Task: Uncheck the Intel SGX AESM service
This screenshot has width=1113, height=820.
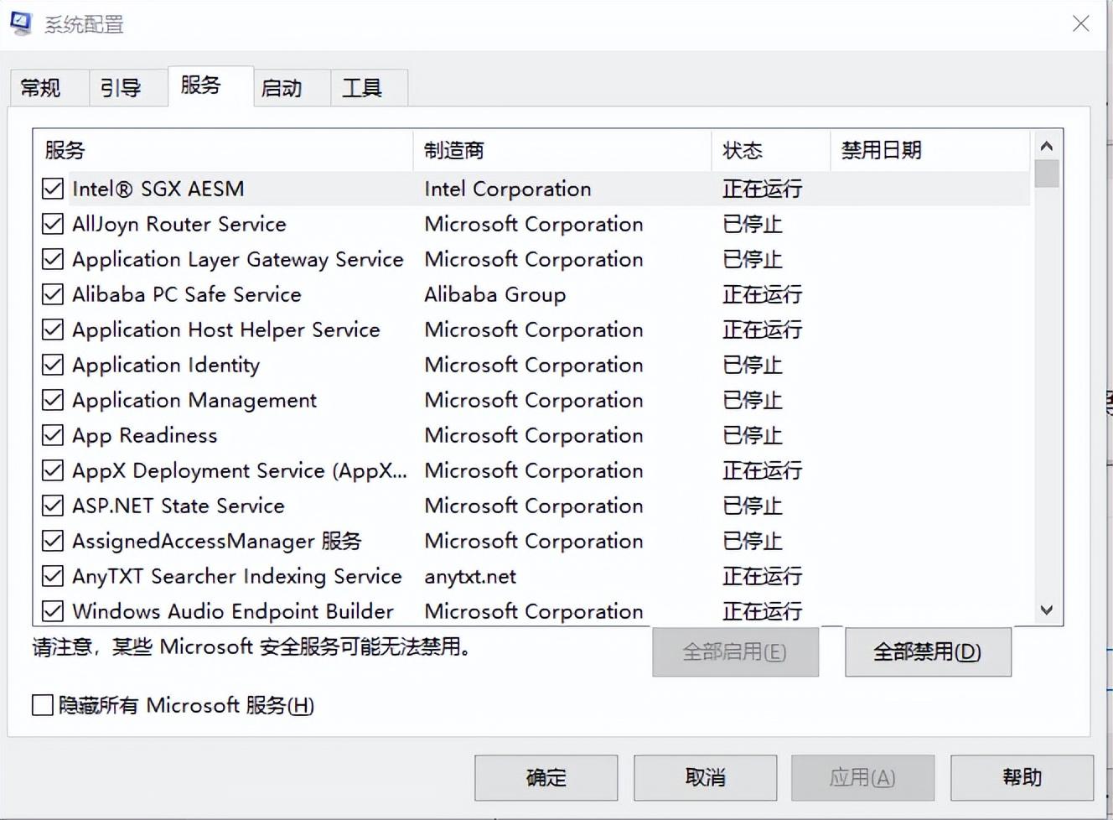Action: click(x=53, y=189)
